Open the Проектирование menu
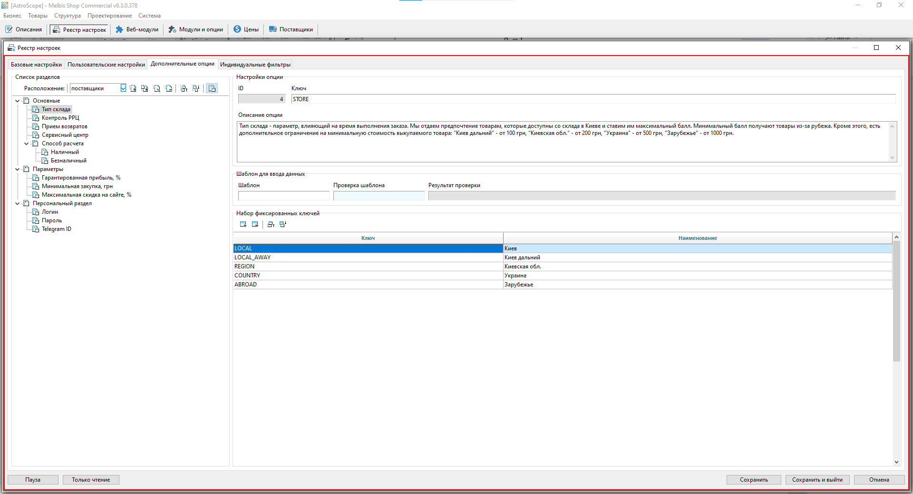The height and width of the screenshot is (494, 913). [109, 16]
